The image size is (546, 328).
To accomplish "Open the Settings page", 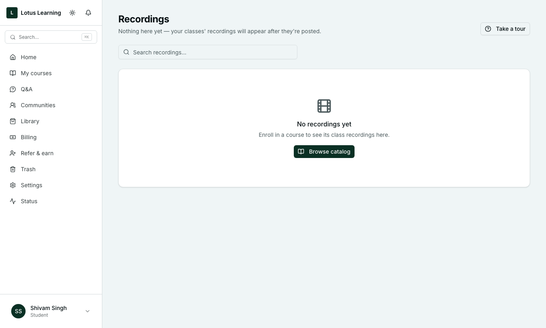I will 51,185.
